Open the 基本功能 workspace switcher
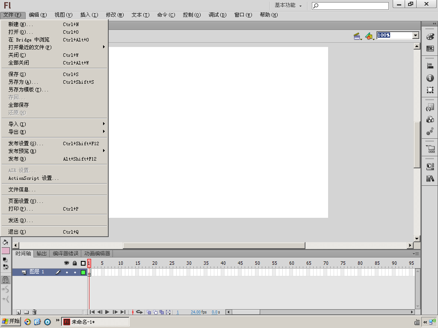 pos(288,5)
